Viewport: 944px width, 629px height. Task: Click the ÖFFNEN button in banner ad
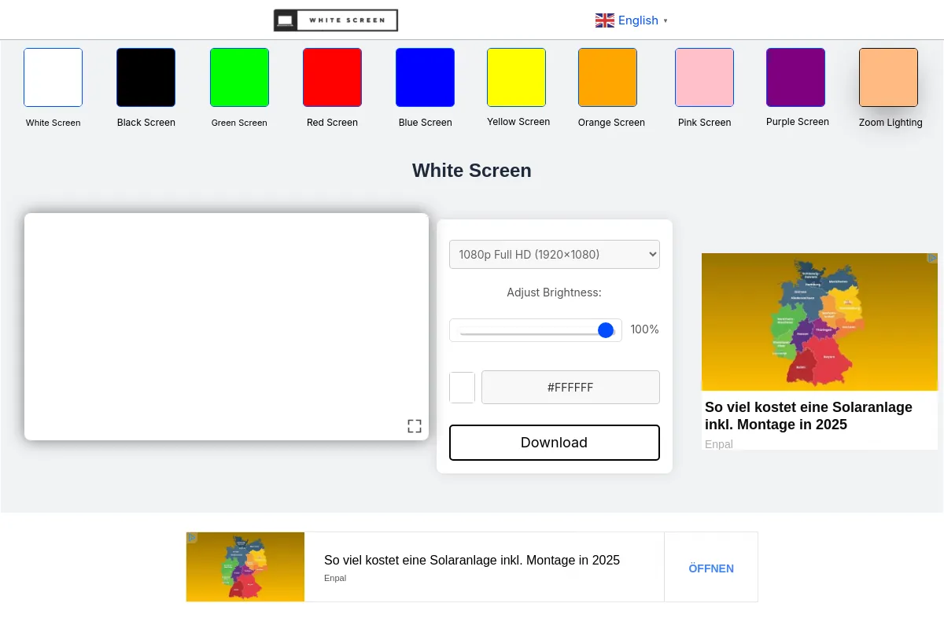710,568
